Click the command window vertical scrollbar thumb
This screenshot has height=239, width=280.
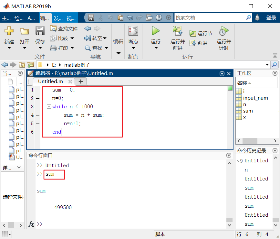coord(229,220)
